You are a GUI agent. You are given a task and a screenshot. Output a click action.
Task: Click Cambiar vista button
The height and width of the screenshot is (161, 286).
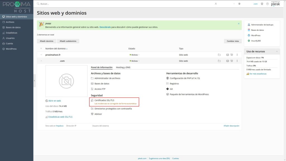coord(233,41)
